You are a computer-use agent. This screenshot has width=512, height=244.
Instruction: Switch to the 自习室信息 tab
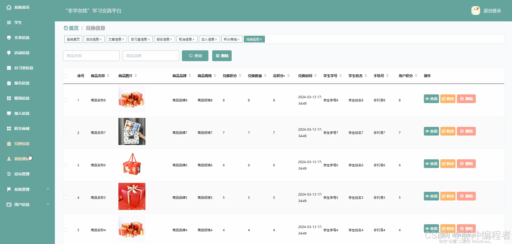140,39
